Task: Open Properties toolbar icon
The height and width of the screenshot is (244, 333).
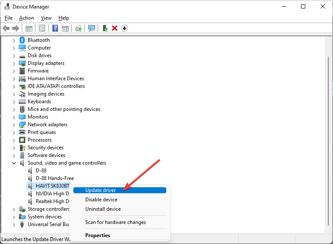Action: click(42, 28)
